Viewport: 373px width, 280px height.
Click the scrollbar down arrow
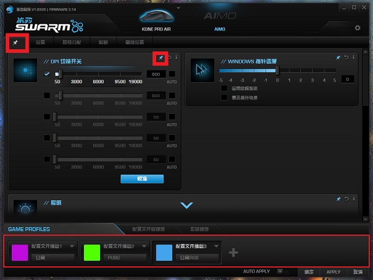point(366,219)
